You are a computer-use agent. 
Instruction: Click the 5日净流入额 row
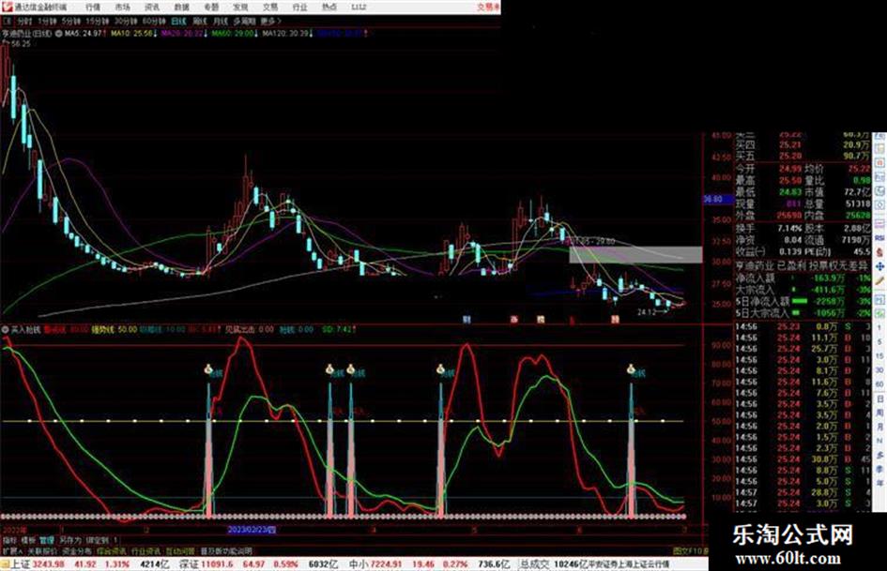(x=803, y=301)
